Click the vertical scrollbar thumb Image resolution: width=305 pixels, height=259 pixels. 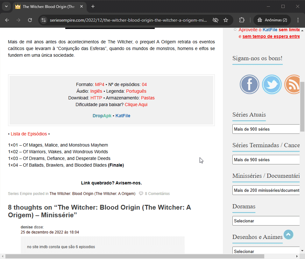pos(302,107)
